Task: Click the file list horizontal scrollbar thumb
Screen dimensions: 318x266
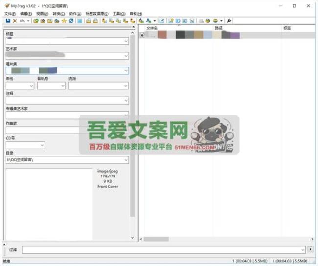Action: coord(157,239)
